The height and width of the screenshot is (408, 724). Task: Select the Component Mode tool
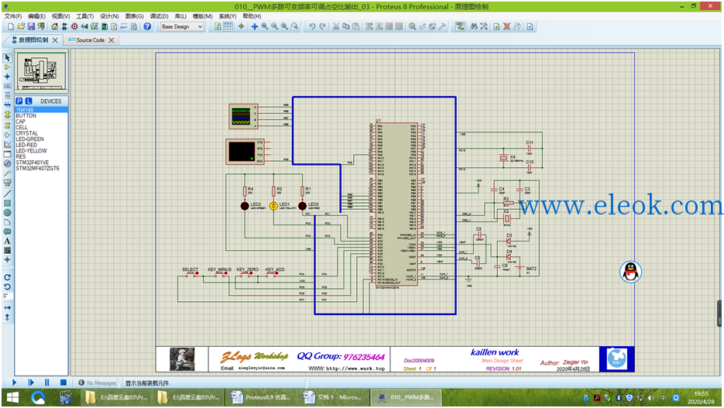pos(8,67)
